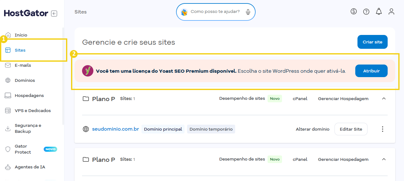This screenshot has width=404, height=181.
Task: Open Hospedagens in the sidebar
Action: coord(29,95)
